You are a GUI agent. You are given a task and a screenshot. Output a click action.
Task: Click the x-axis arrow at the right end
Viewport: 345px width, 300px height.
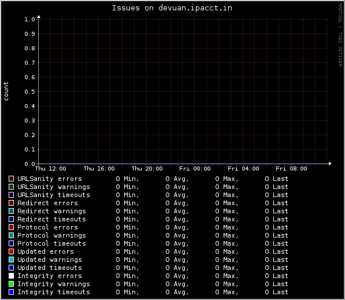[330, 164]
